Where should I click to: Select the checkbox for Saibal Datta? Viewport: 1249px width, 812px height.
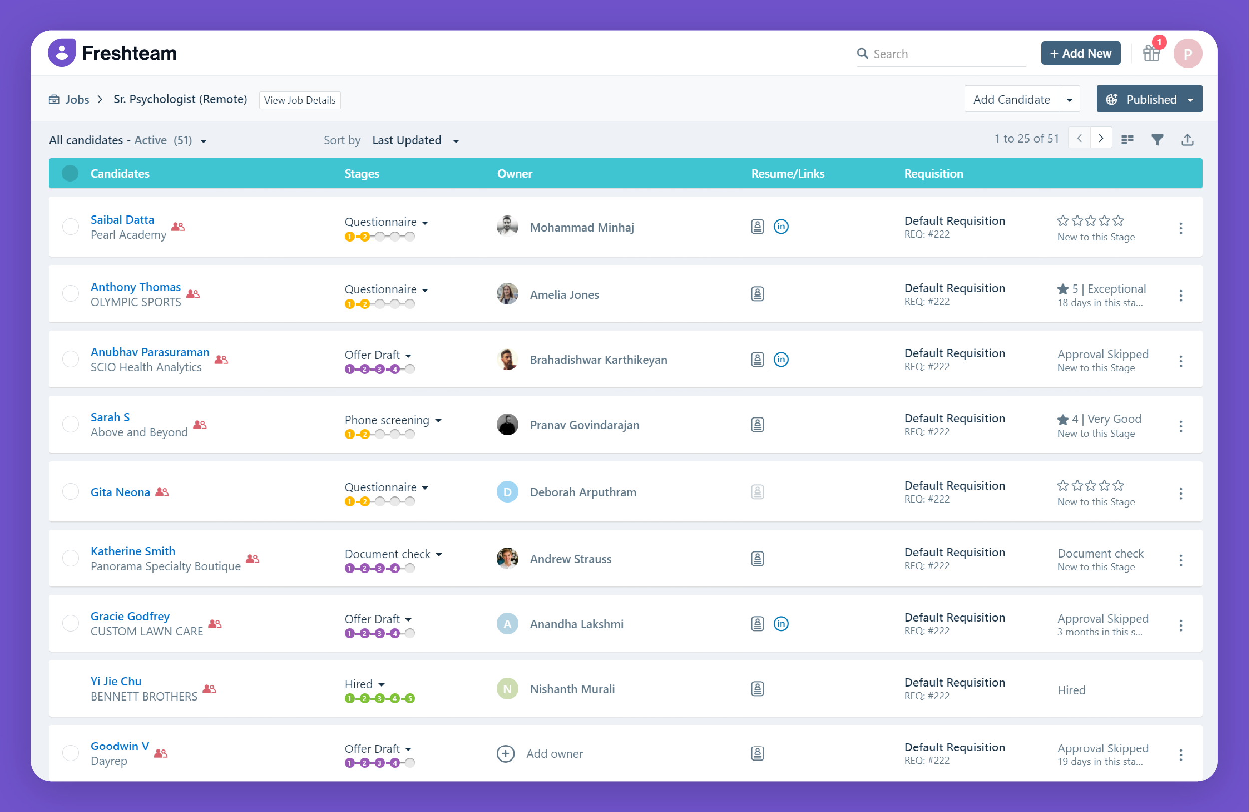(x=70, y=227)
